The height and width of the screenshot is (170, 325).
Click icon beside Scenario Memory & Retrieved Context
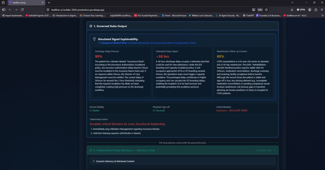[x=94, y=161]
